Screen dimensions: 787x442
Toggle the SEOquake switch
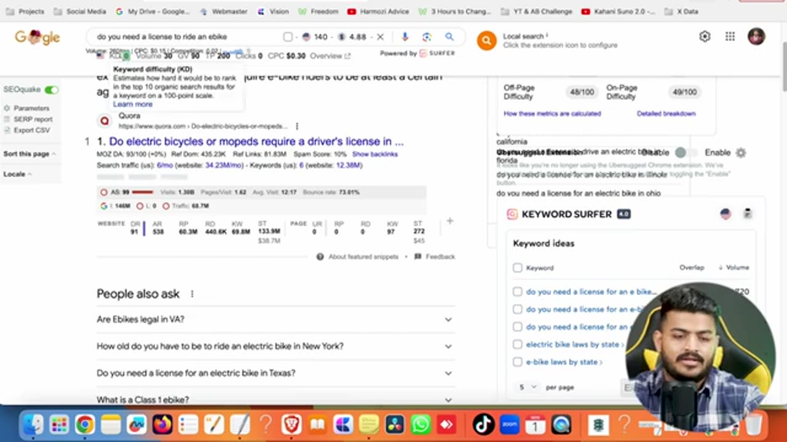pyautogui.click(x=52, y=90)
